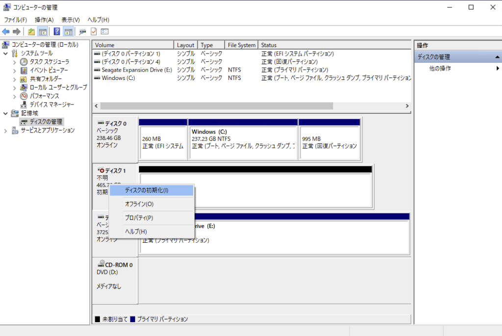The image size is (502, 336).
Task: Expand the Services and Applications (サービスとアプリケーション) node
Action: coord(6,130)
